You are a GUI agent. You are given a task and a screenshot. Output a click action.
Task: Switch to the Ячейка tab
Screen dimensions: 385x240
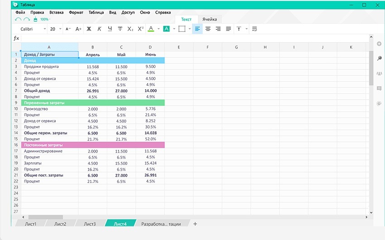(209, 19)
